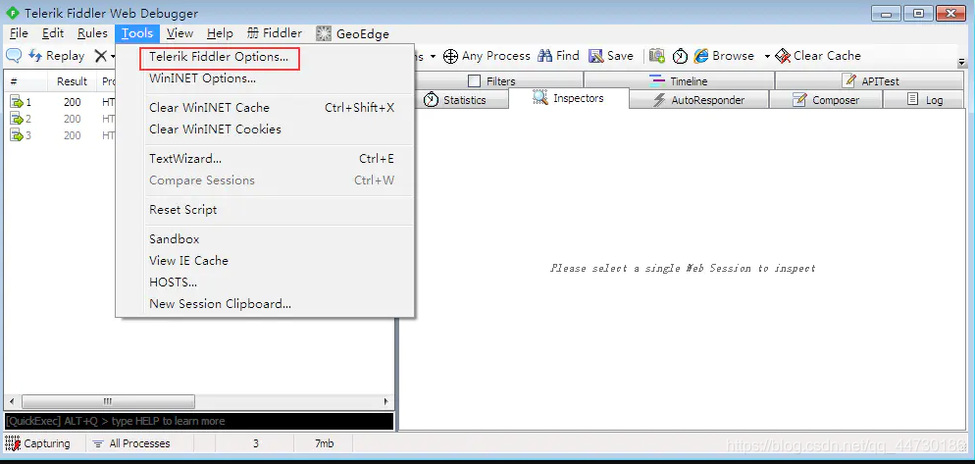
Task: Open the Help menu
Action: [x=220, y=33]
